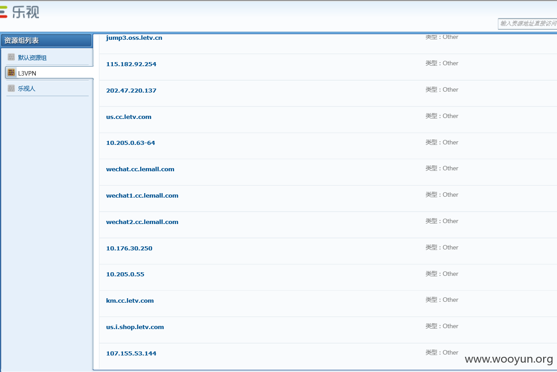This screenshot has width=557, height=372.
Task: Open the 107.155.53.144 resource
Action: (131, 353)
